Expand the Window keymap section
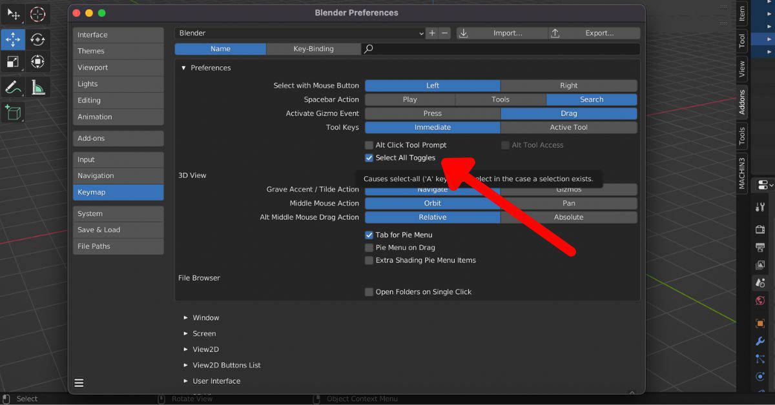This screenshot has width=775, height=405. 186,318
